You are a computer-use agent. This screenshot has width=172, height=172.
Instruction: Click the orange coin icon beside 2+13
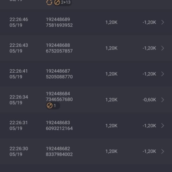pos(57,3)
